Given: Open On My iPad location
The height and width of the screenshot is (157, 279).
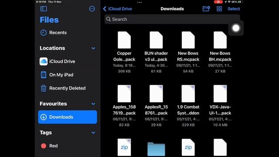Looking at the screenshot, I should (x=68, y=75).
